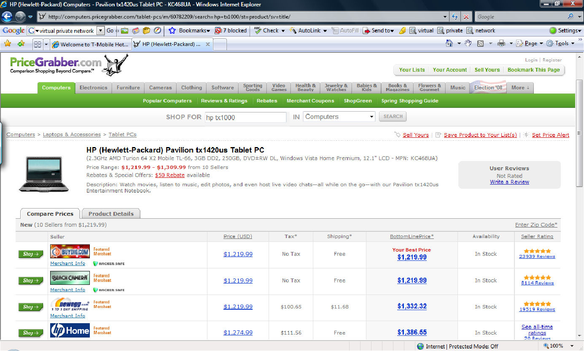584x351 pixels.
Task: Open the search provider dropdown arrow
Action: (579, 17)
